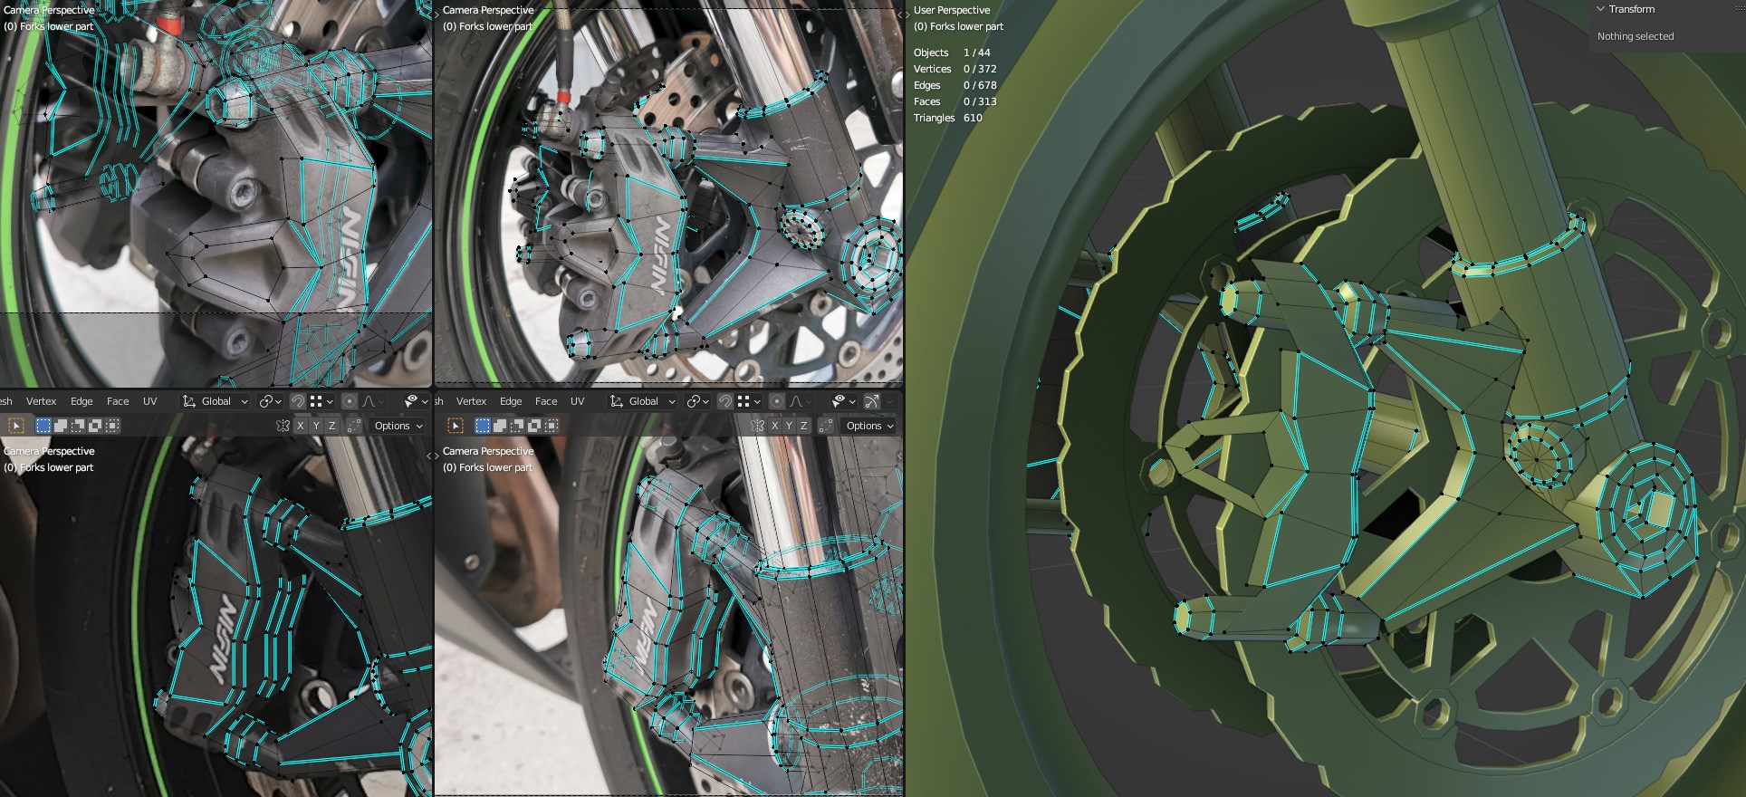Toggle snapping magnet in bottom-left viewport header
The height and width of the screenshot is (797, 1746).
(x=297, y=401)
